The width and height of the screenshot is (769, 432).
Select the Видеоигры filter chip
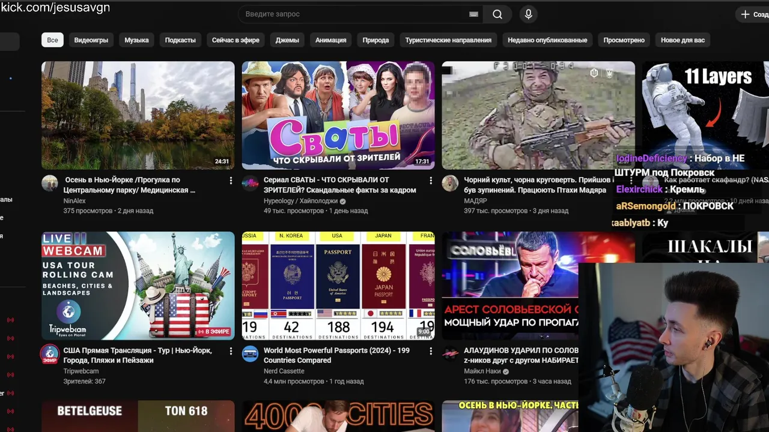[91, 40]
